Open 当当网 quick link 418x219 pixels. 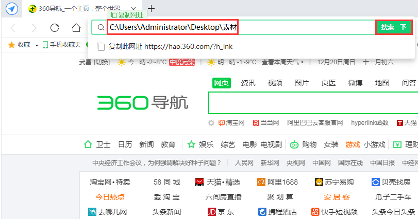(x=266, y=123)
